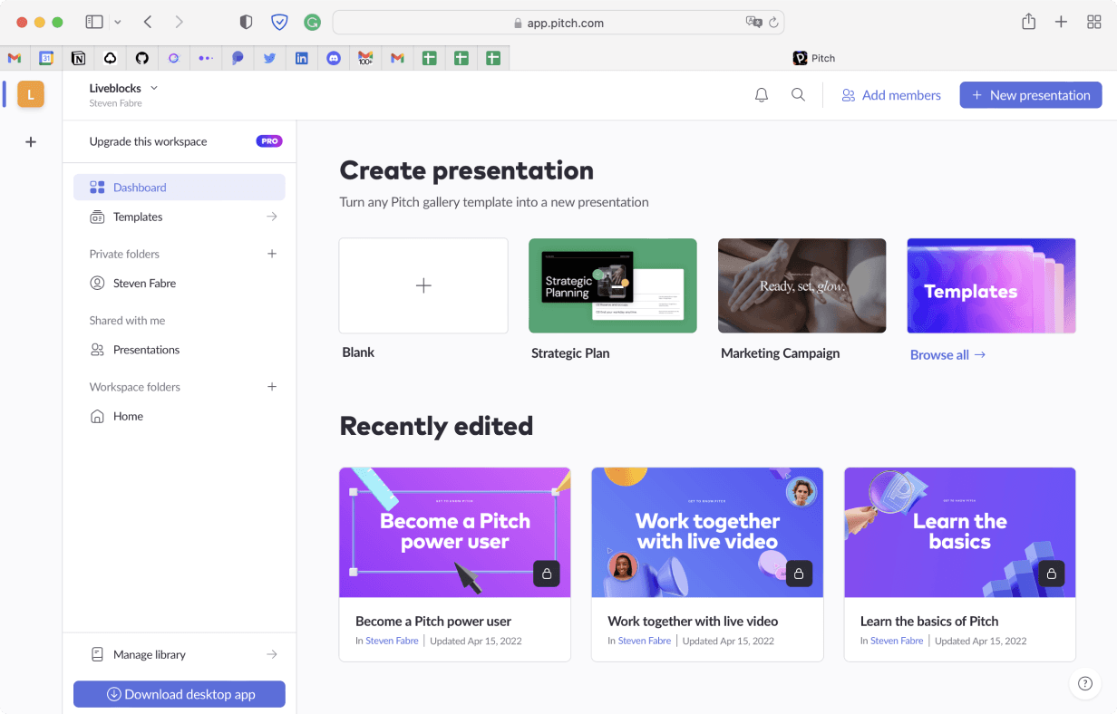Open help via the question mark icon
Image resolution: width=1117 pixels, height=714 pixels.
[x=1084, y=684]
